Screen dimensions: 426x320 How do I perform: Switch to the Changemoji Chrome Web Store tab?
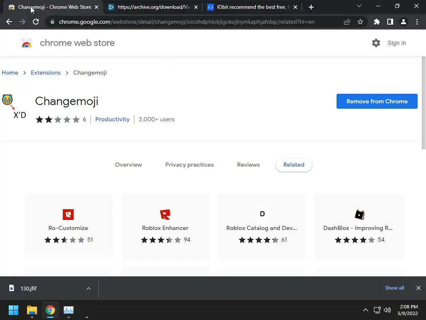click(x=53, y=7)
